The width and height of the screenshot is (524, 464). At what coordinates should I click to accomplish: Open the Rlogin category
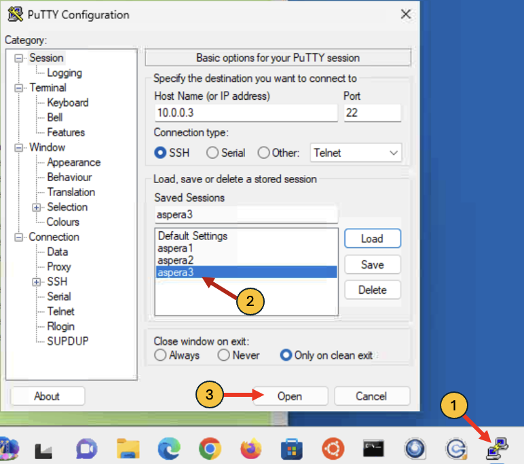(x=61, y=326)
